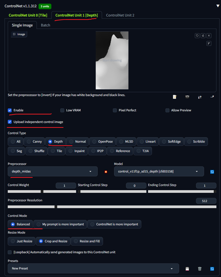This screenshot has width=221, height=277.
Task: Click the send dimensions arrow icon
Action: coord(212,97)
